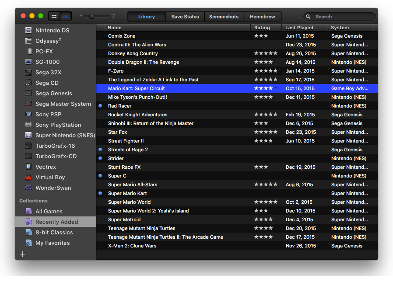Click the Nintendo DS console icon
Image resolution: width=393 pixels, height=282 pixels.
[28, 31]
